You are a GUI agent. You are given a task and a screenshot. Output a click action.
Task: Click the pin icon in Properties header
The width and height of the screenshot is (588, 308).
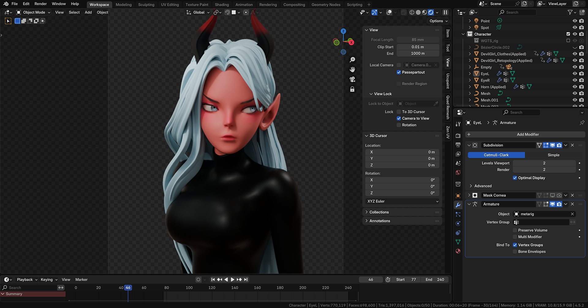tap(582, 123)
